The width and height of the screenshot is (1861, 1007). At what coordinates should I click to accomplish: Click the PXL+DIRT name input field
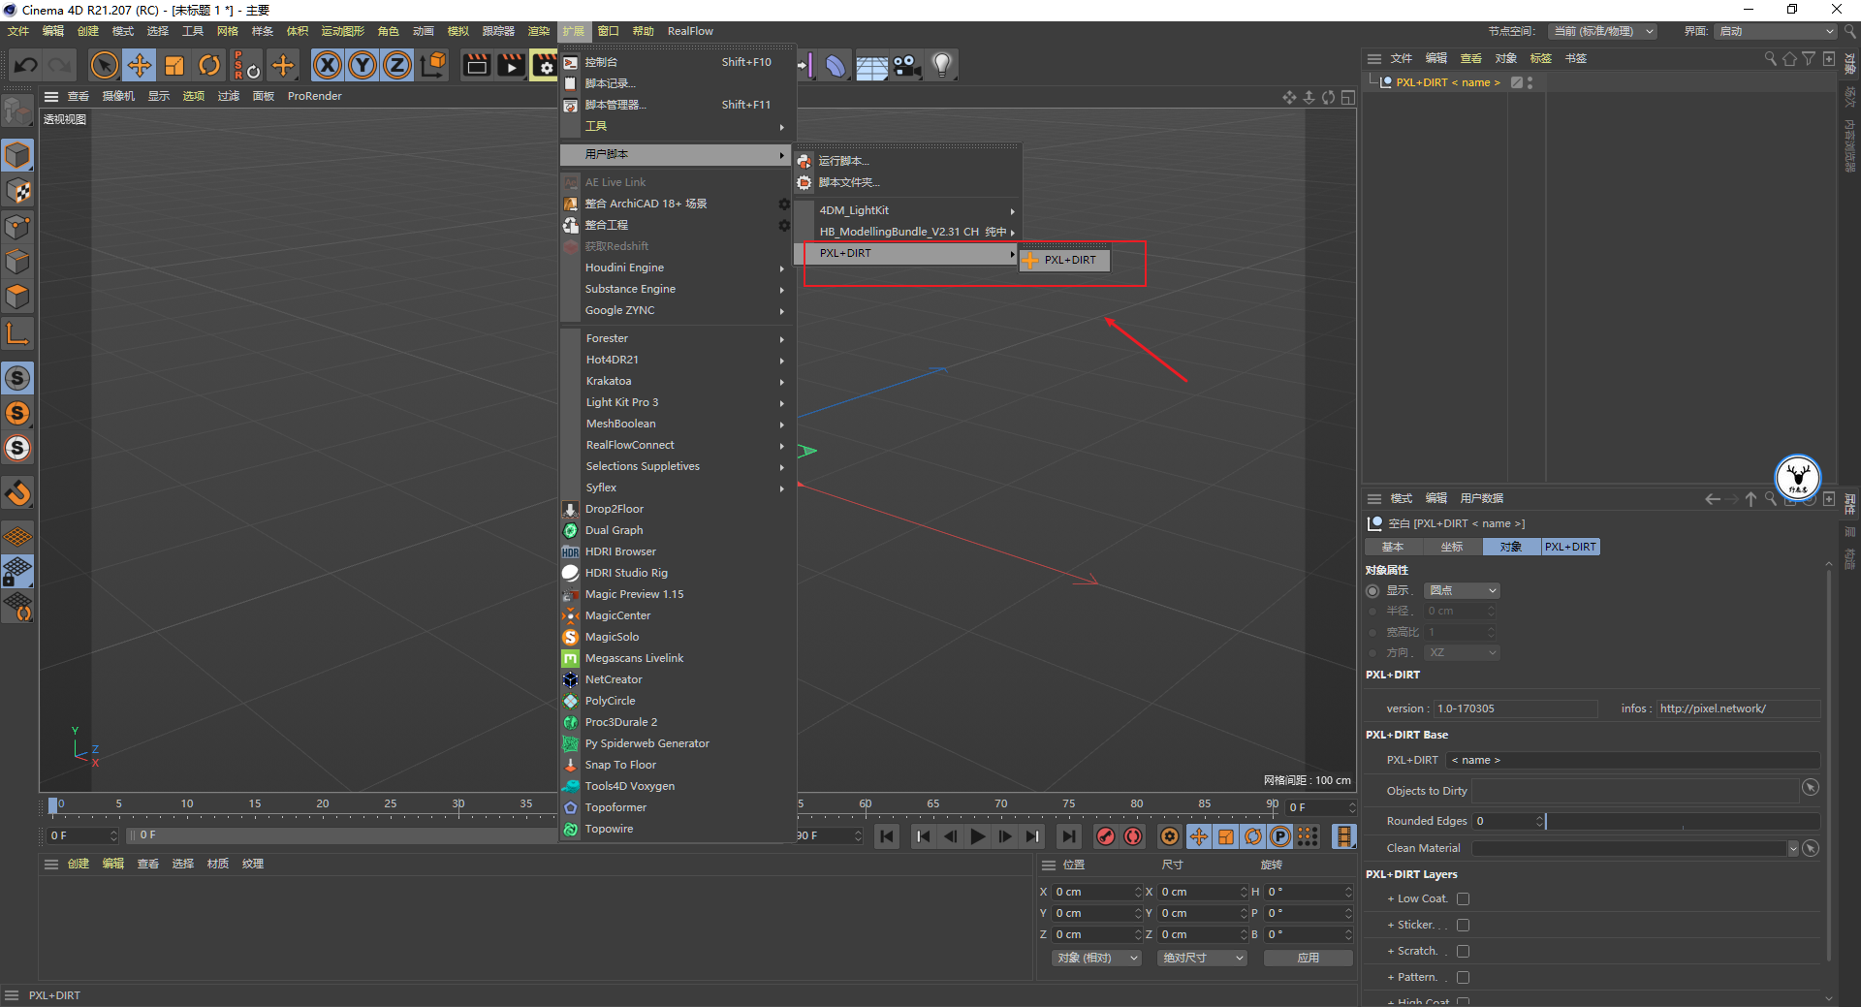pyautogui.click(x=1632, y=760)
